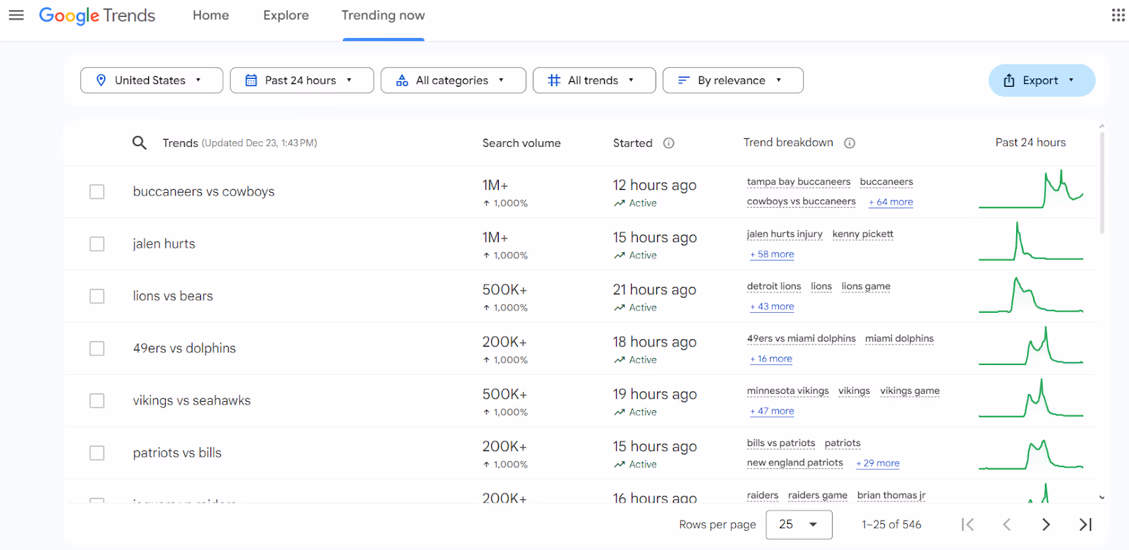This screenshot has width=1129, height=550.
Task: Click the patriots vs bills trend title
Action: (x=177, y=453)
